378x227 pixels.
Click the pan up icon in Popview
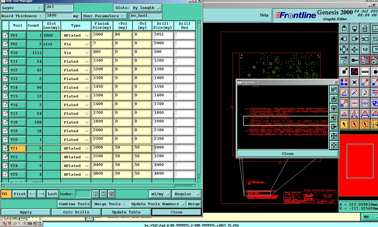[x=334, y=99]
